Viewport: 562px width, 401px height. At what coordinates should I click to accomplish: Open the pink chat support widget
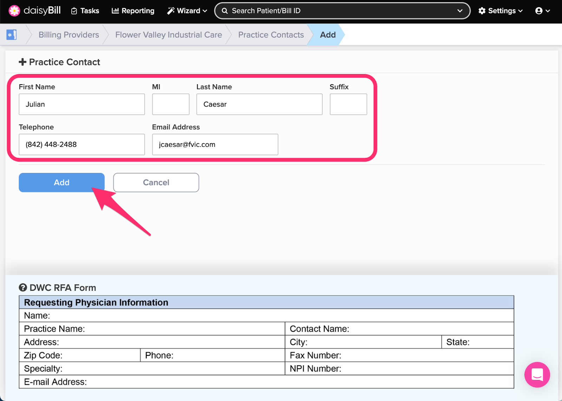point(537,375)
